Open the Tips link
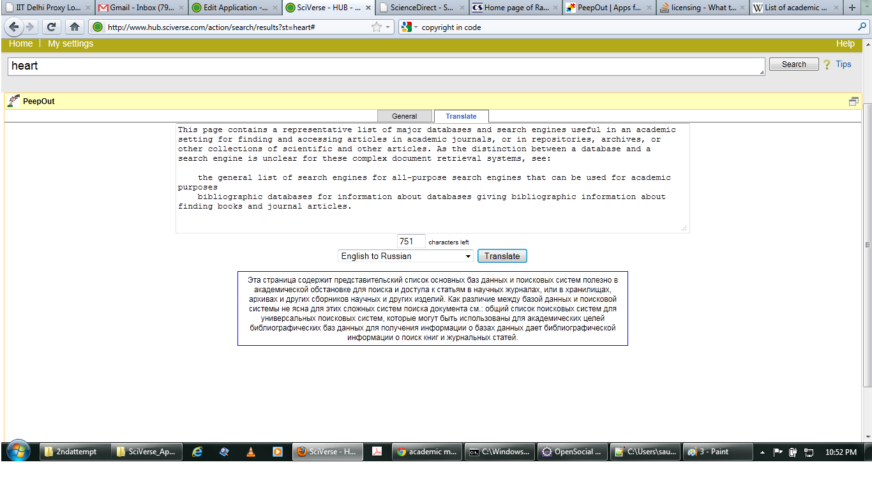872x490 pixels. click(843, 64)
